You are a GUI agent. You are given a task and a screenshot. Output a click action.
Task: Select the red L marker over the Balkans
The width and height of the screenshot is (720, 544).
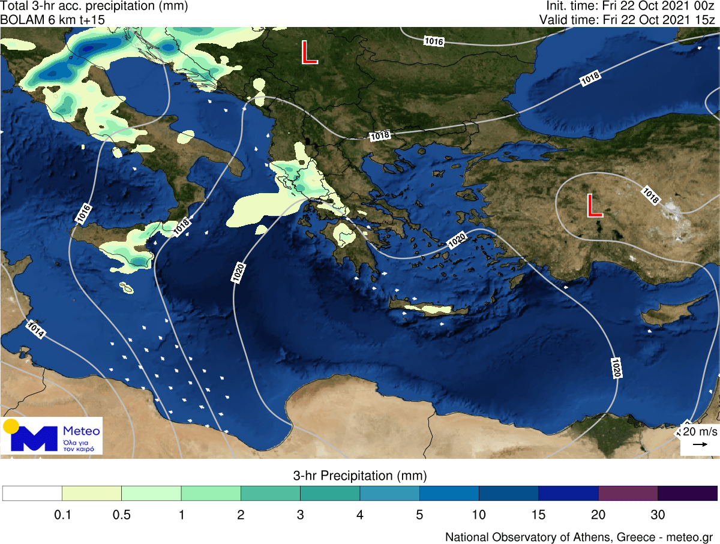click(309, 53)
